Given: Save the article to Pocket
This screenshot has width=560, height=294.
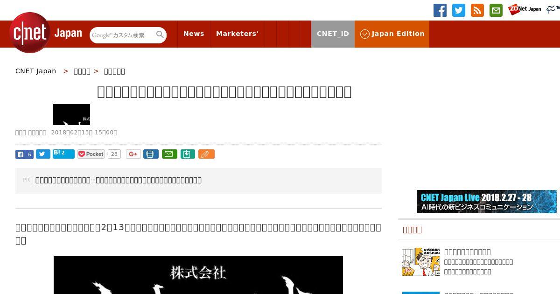Looking at the screenshot, I should tap(91, 154).
